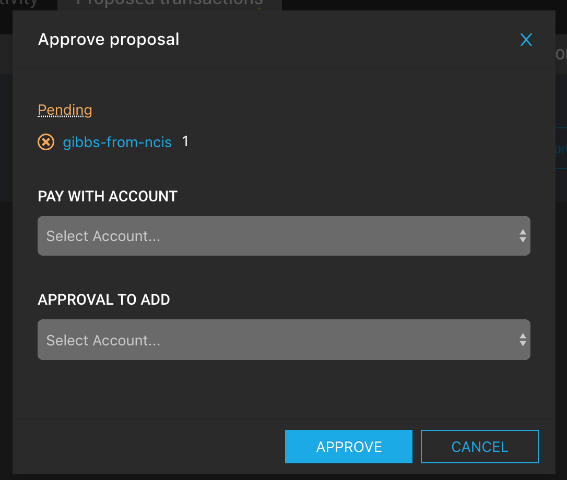Screen dimensions: 567x480
Task: Click the orange pending status icon
Action: tap(46, 142)
